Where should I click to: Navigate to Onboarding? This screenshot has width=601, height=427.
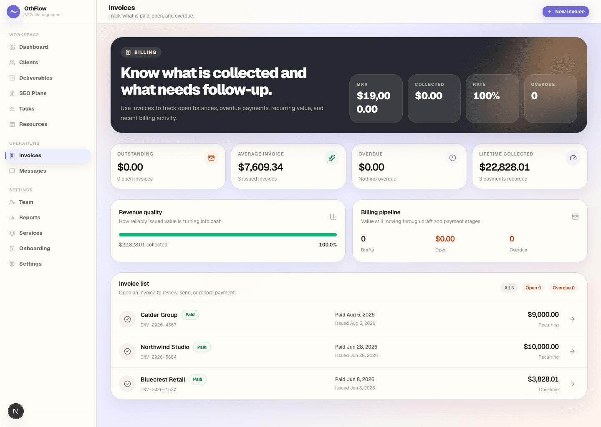(48, 249)
